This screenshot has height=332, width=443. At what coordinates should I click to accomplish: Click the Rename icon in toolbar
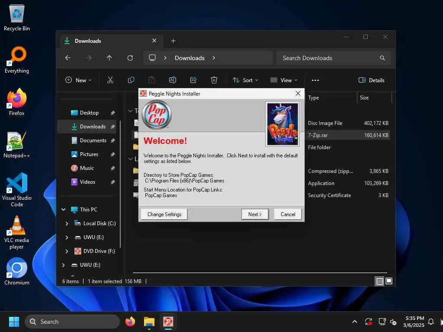(173, 80)
